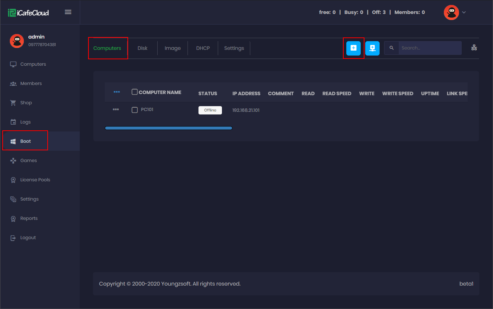Switch to the DHCP tab

[x=203, y=48]
